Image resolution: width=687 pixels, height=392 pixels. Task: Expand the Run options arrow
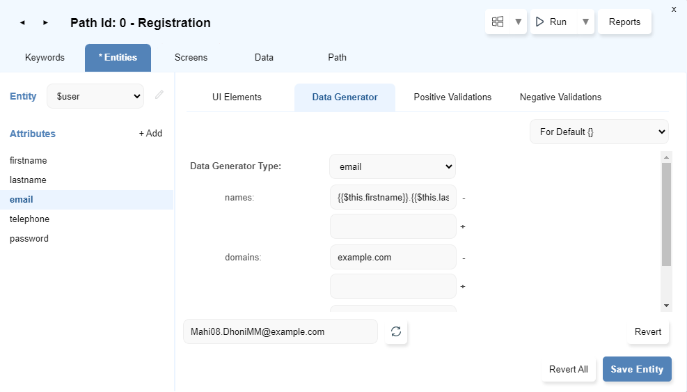(585, 22)
